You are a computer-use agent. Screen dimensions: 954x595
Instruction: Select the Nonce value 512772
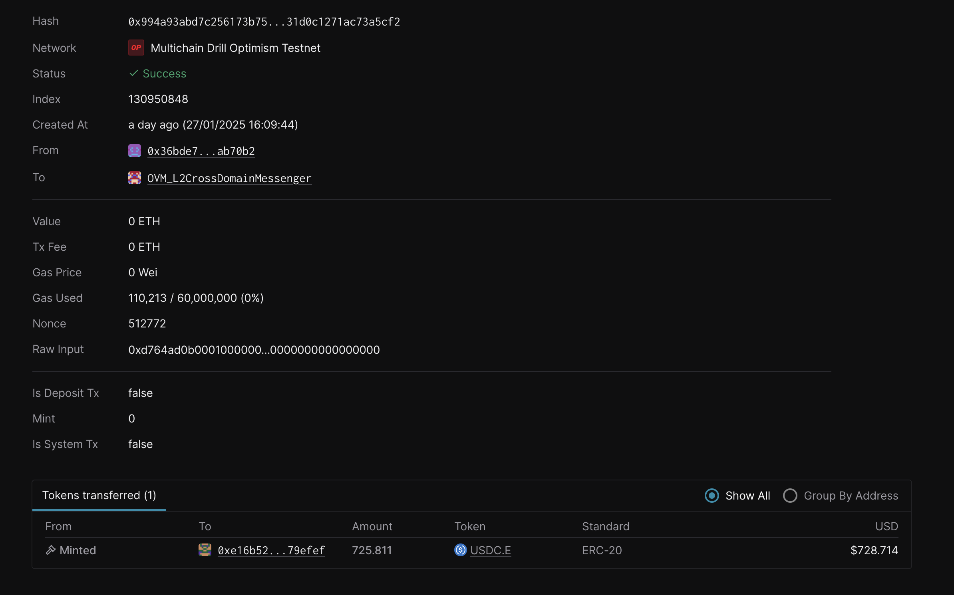tap(147, 323)
